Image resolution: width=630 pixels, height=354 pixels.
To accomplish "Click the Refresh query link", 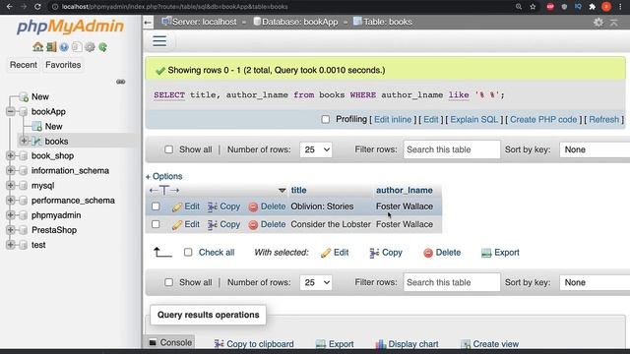I will (x=603, y=120).
